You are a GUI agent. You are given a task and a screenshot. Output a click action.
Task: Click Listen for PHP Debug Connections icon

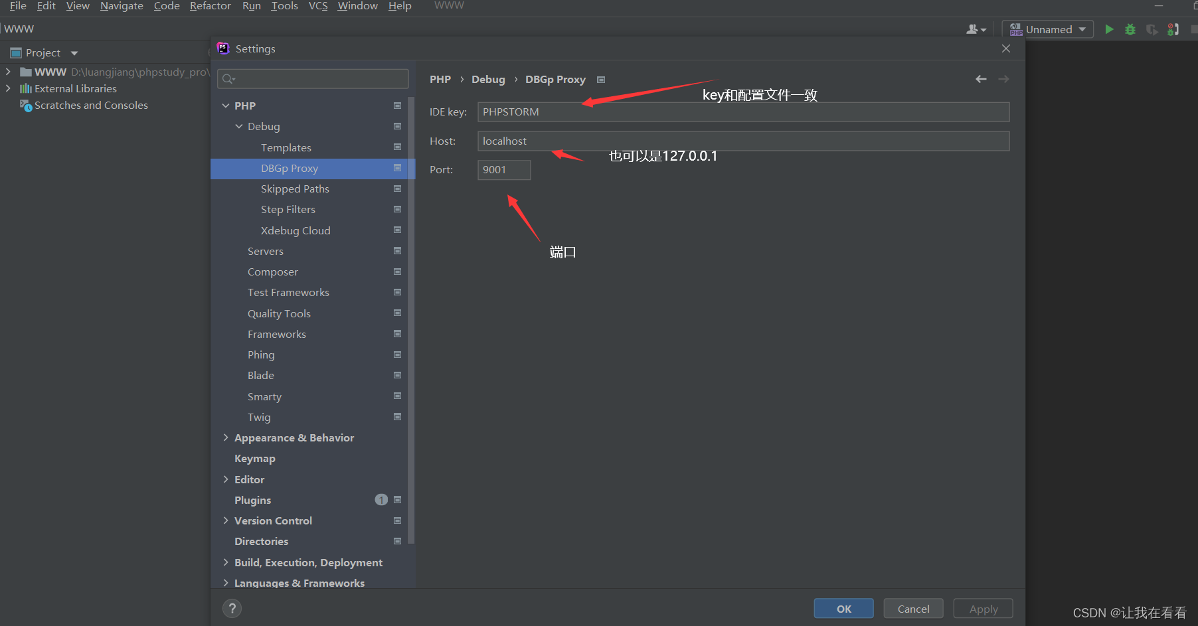(x=1173, y=29)
